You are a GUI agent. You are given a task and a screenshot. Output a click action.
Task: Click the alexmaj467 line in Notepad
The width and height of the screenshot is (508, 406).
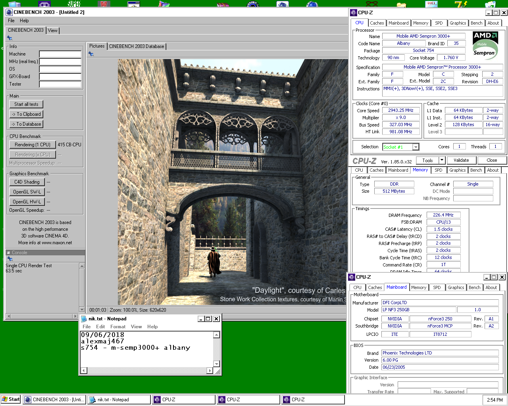click(102, 341)
